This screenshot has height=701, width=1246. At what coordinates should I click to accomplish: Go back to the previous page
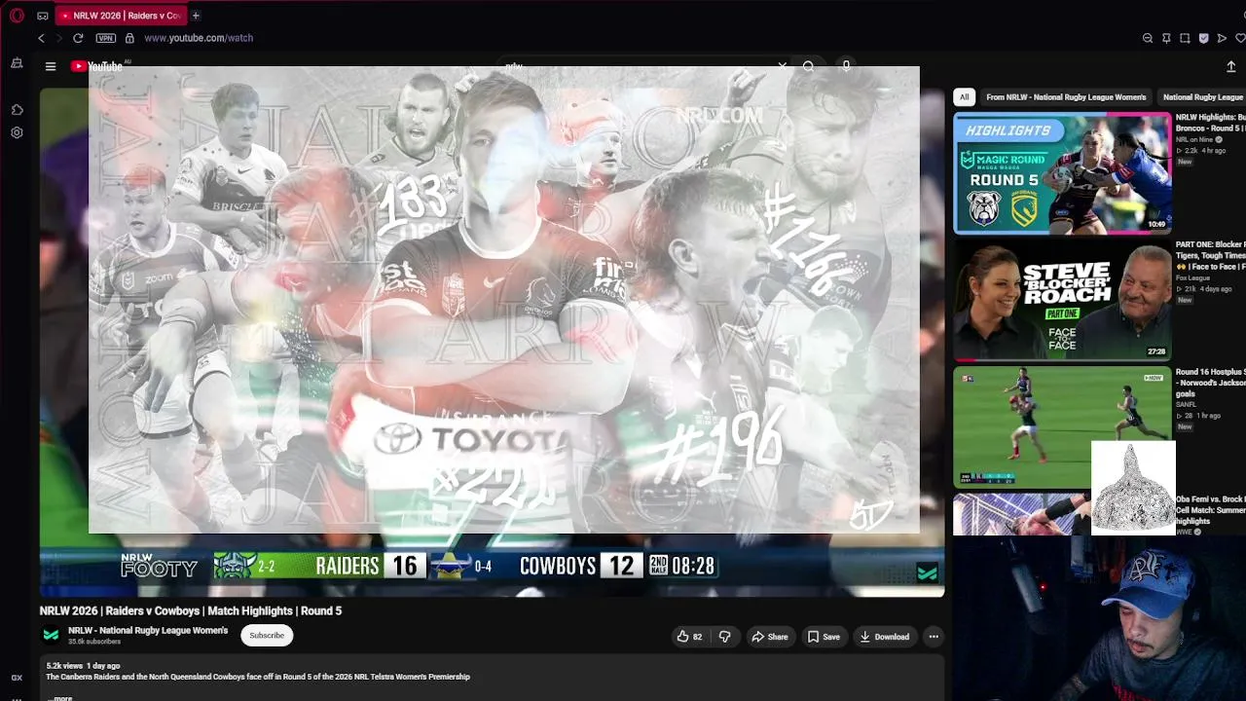(41, 38)
